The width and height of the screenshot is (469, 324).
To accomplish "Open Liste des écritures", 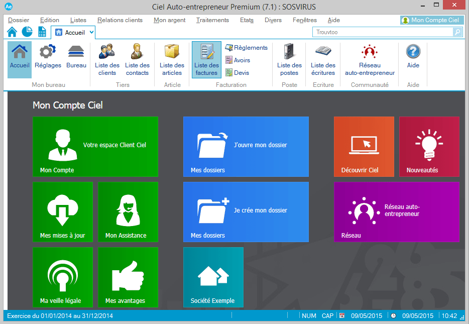I will 323,60.
